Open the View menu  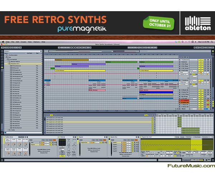[30, 42]
